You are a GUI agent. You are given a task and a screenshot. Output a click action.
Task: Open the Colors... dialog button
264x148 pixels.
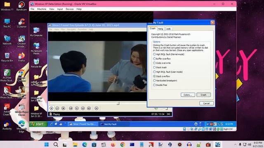tap(188, 95)
